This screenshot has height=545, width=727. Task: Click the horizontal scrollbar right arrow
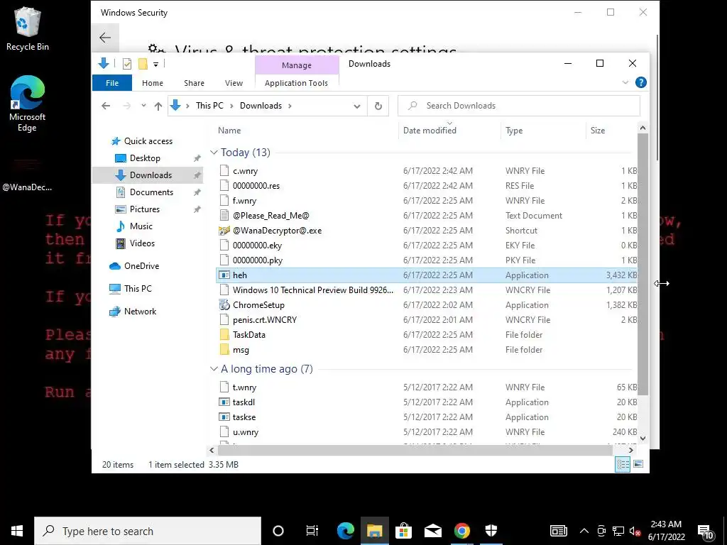click(630, 450)
